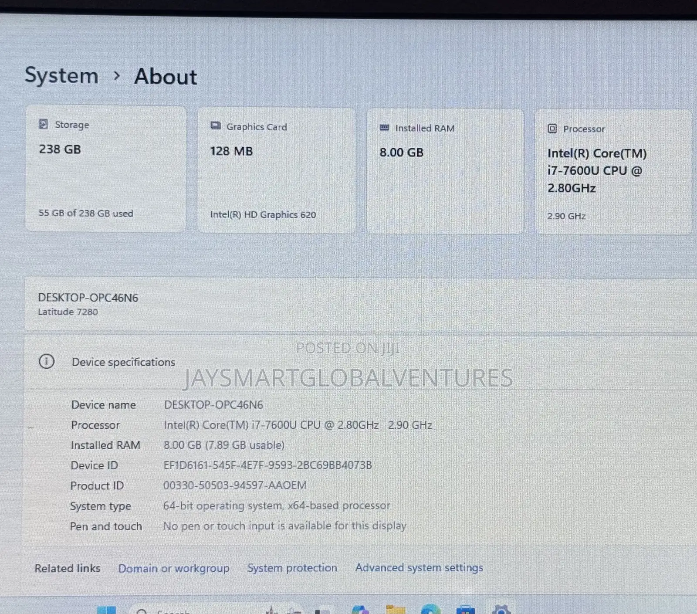Select the '64-bit operating system' value
Screen dimensions: 697x614
[277, 505]
